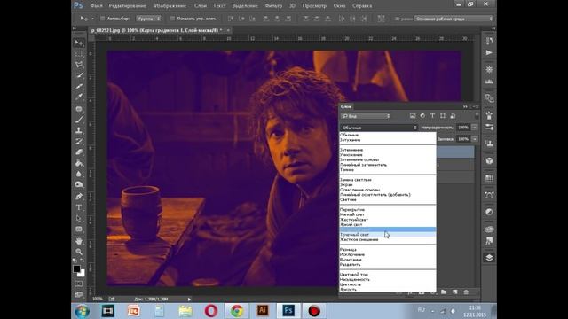The image size is (568, 319).
Task: Select the Lasso tool
Action: (x=79, y=65)
